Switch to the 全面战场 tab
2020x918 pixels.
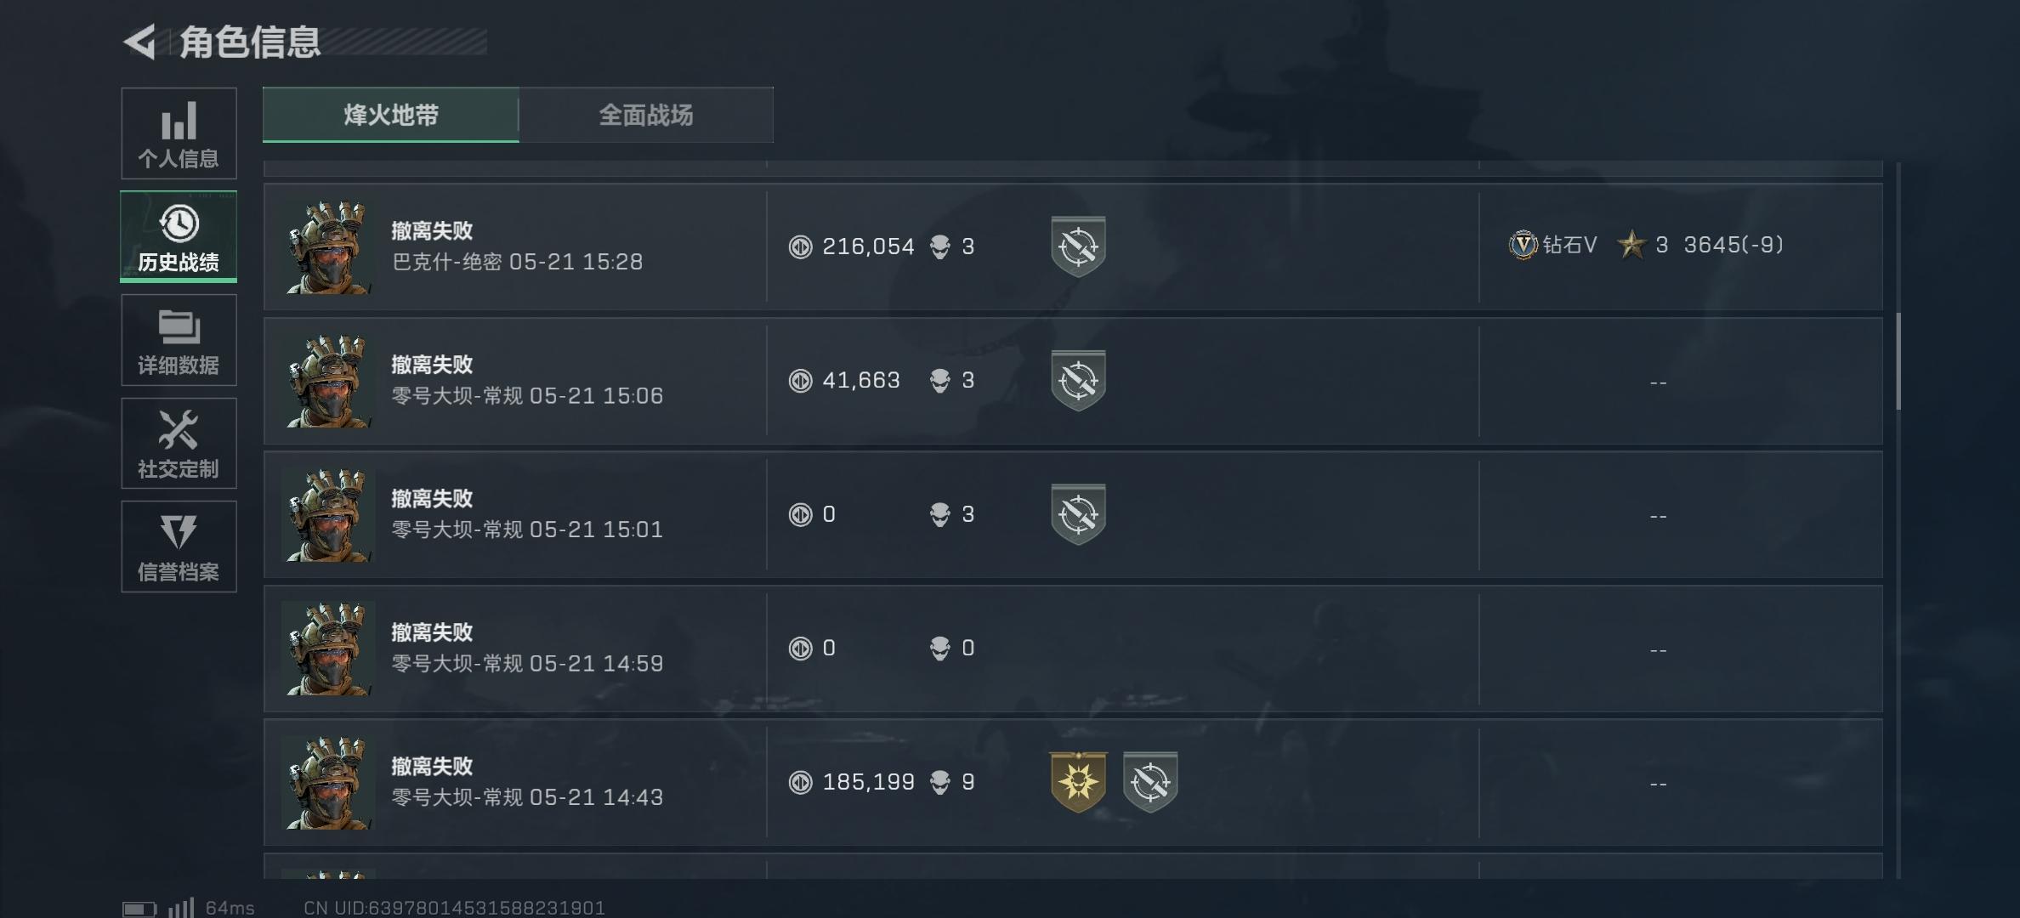point(646,115)
